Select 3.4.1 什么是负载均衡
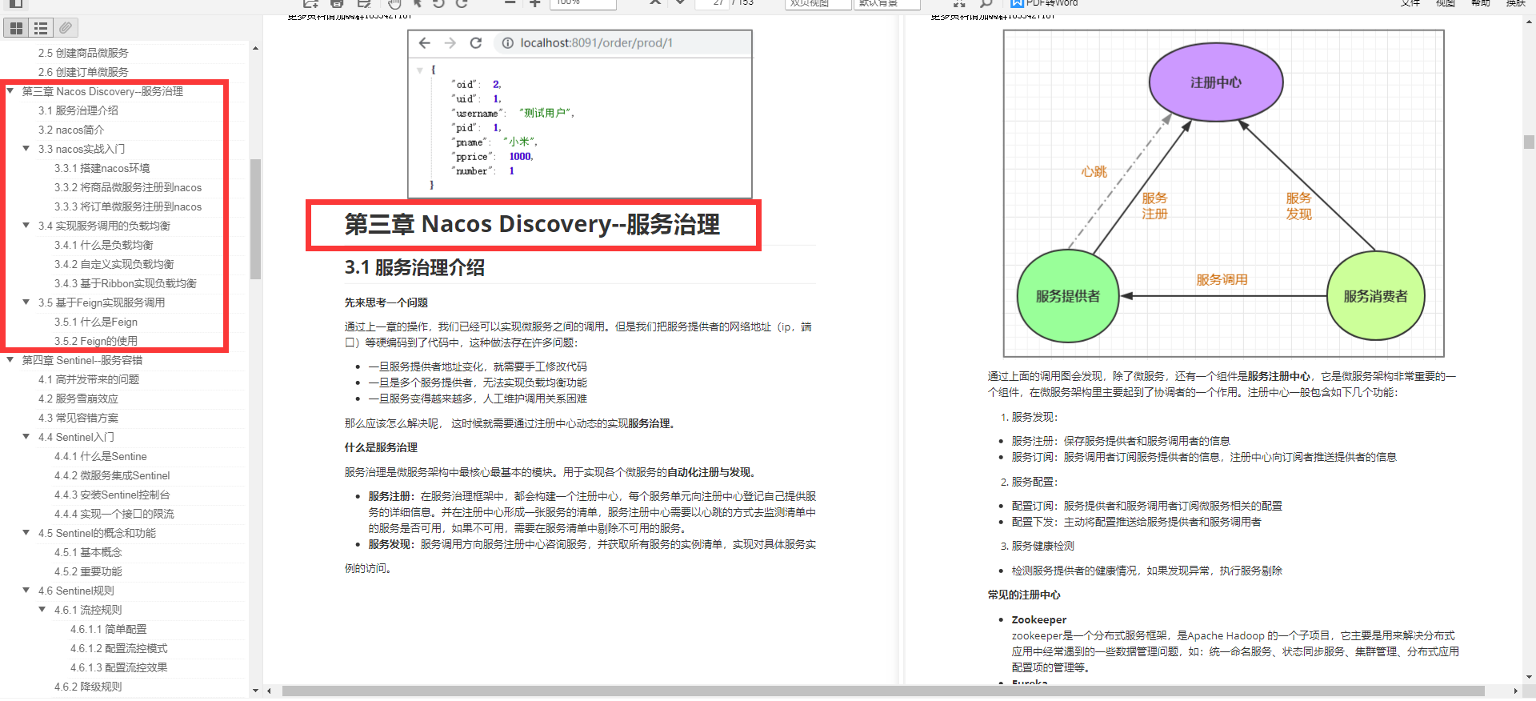The height and width of the screenshot is (701, 1536). coord(104,245)
